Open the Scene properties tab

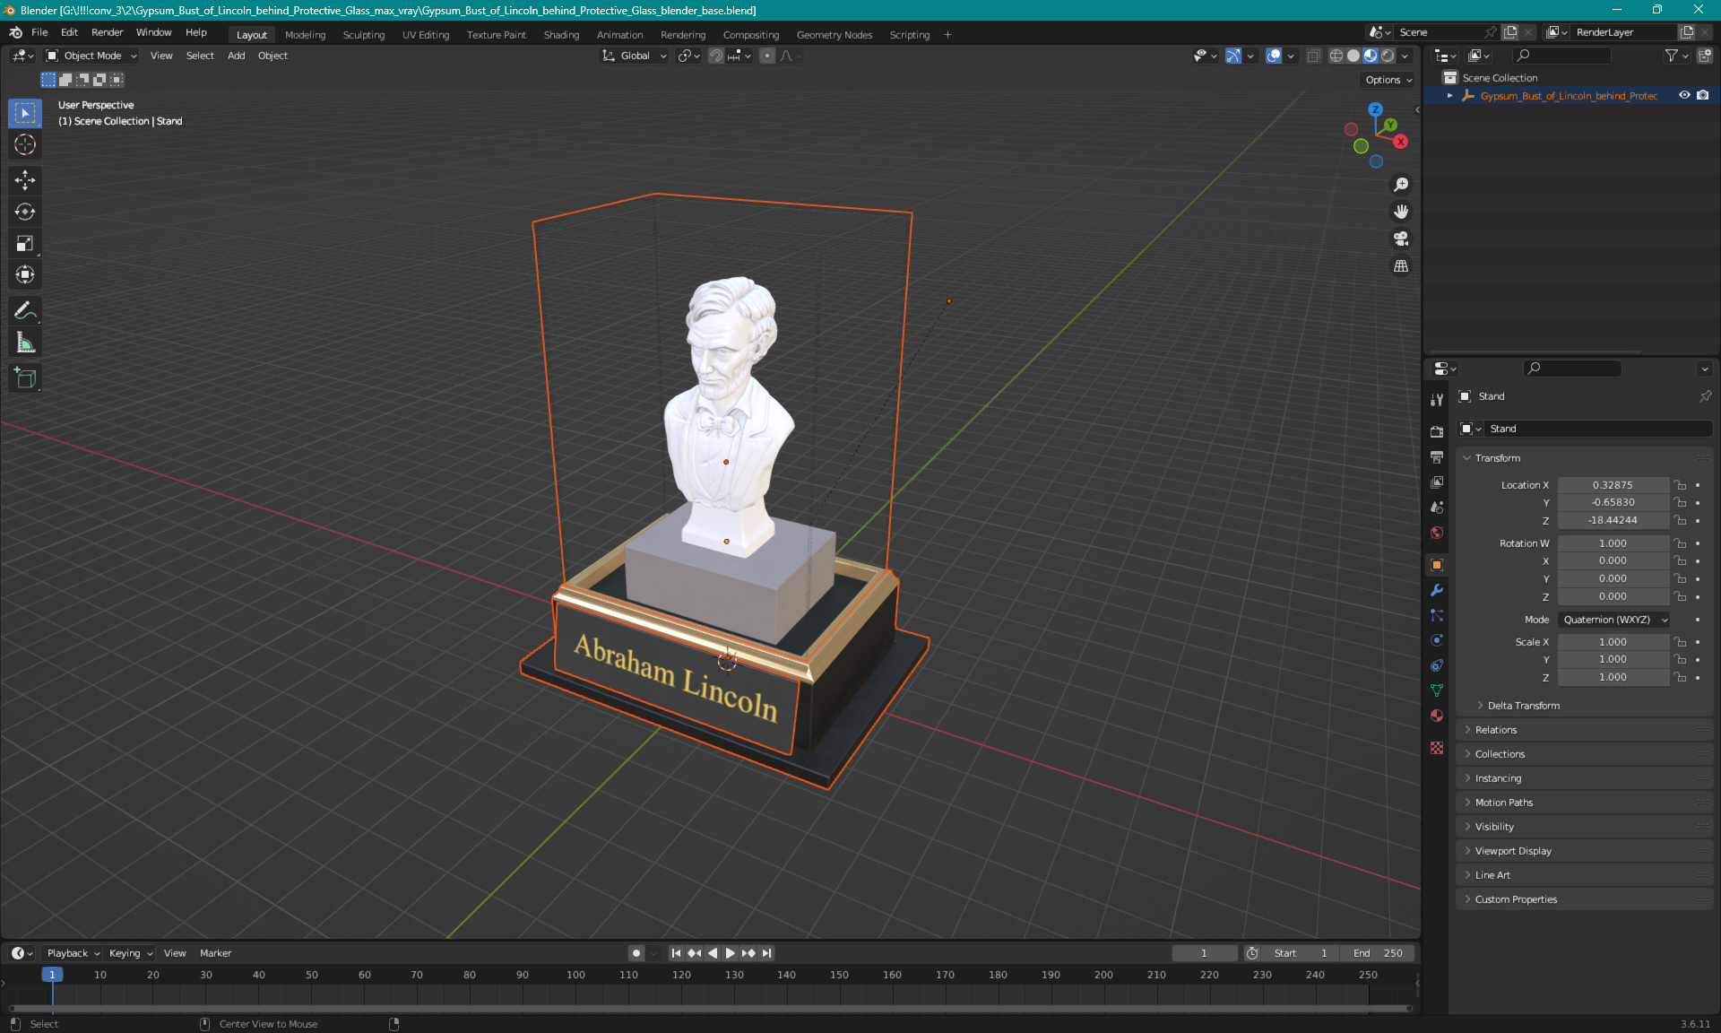1437,508
